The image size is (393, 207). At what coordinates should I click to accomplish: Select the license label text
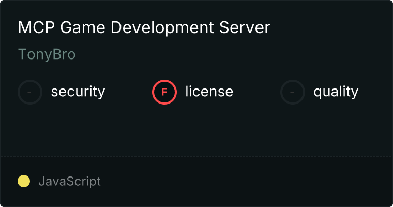[209, 92]
